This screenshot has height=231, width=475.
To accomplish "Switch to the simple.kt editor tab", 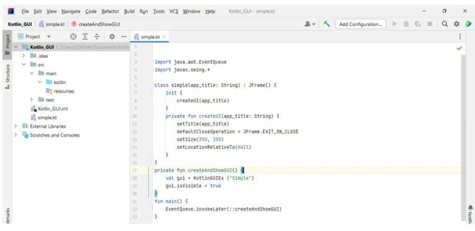I will tap(150, 37).
